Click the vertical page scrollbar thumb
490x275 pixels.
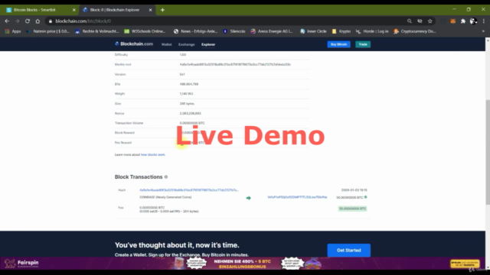click(488, 152)
